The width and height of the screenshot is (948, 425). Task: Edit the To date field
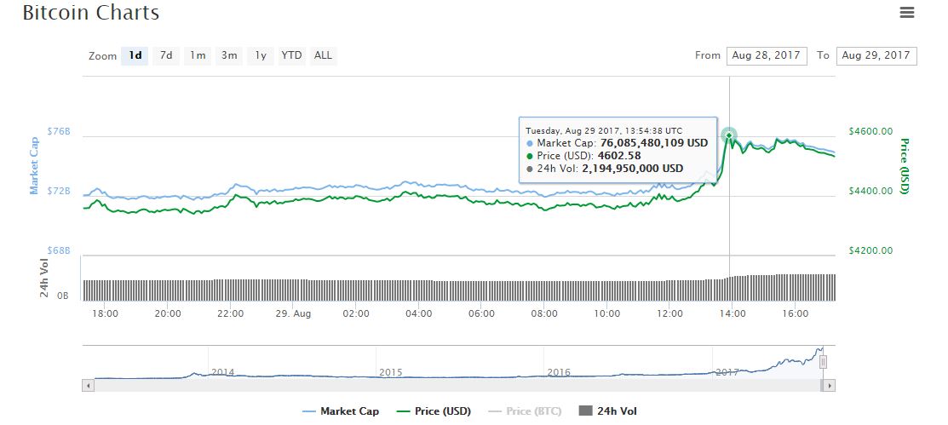click(x=876, y=55)
